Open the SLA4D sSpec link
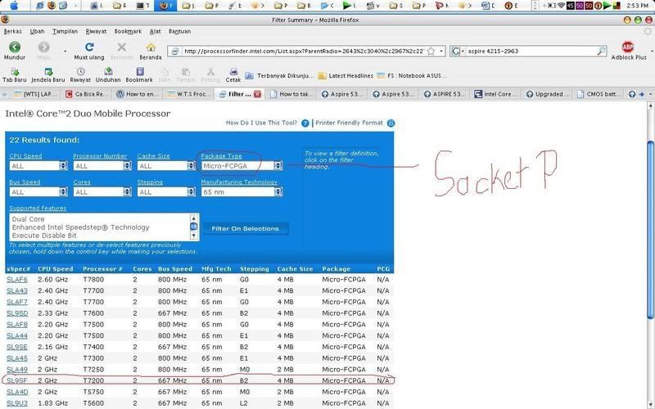Image resolution: width=655 pixels, height=409 pixels. click(17, 393)
